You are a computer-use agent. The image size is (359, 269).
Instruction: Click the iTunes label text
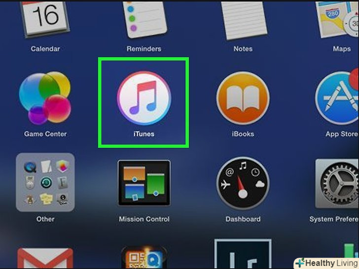[x=144, y=134]
